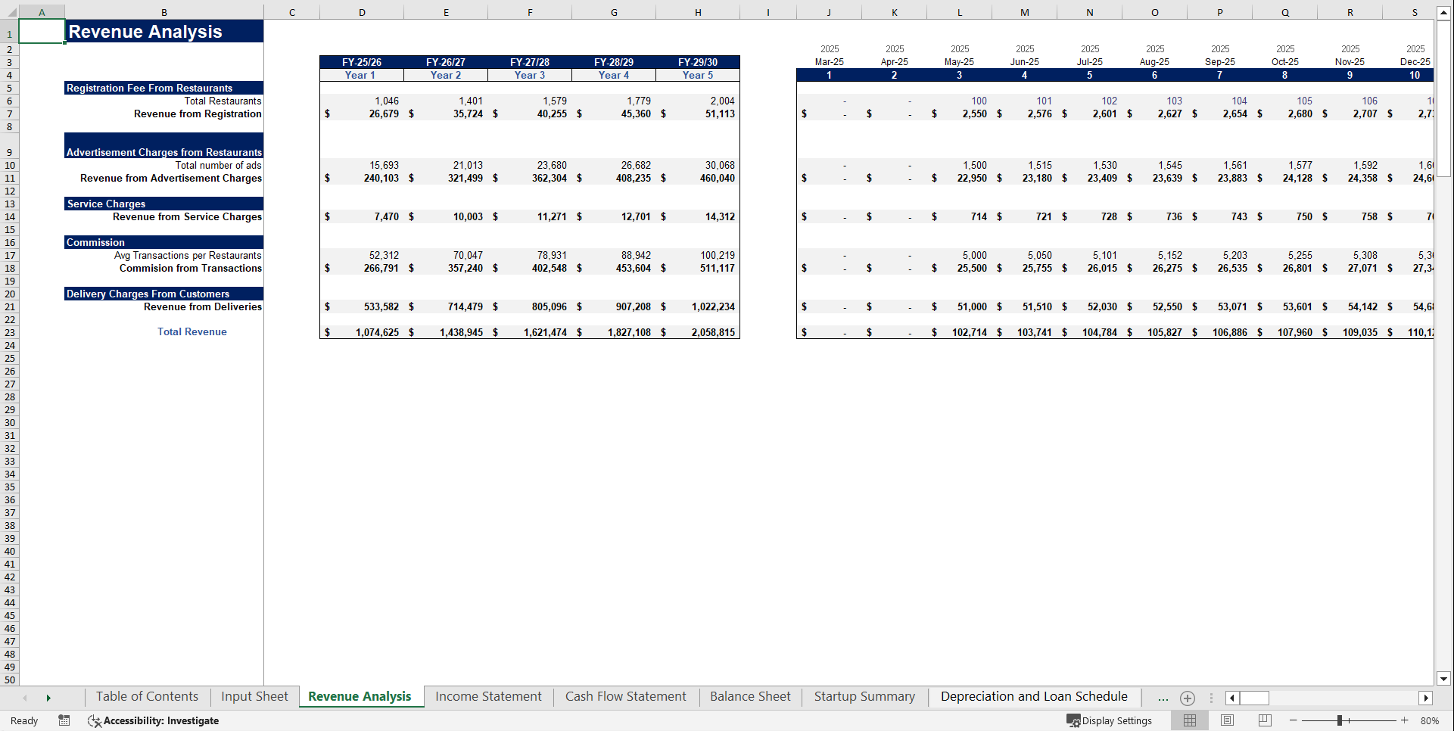Select all cells with the corner button
Image resolution: width=1454 pixels, height=731 pixels.
[12, 12]
